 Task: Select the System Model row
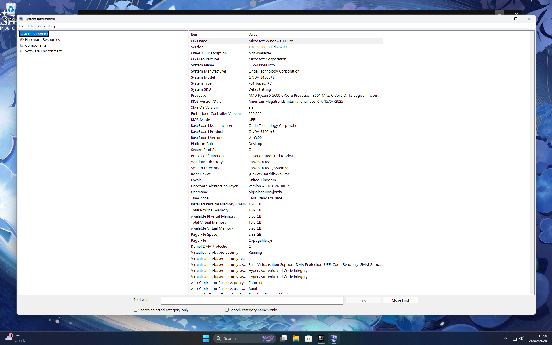[x=286, y=77]
